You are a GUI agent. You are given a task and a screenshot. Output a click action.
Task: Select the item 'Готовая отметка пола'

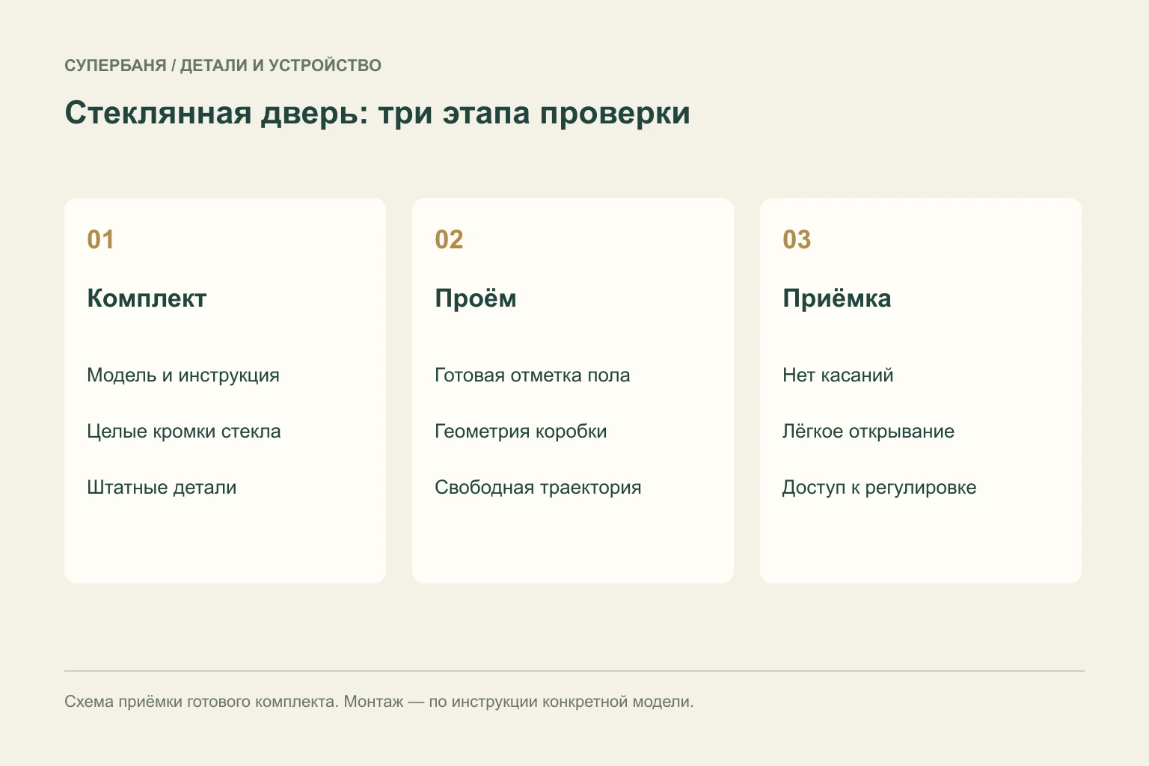(x=533, y=375)
